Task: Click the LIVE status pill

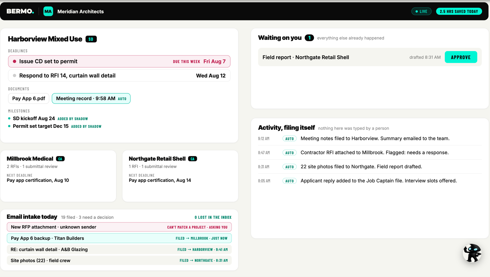Action: [421, 11]
